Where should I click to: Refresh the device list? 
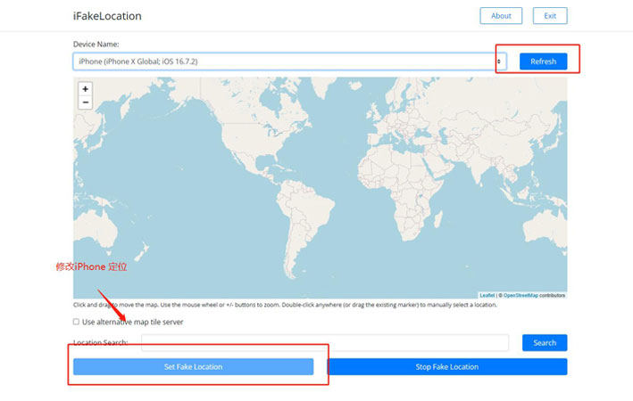[543, 61]
